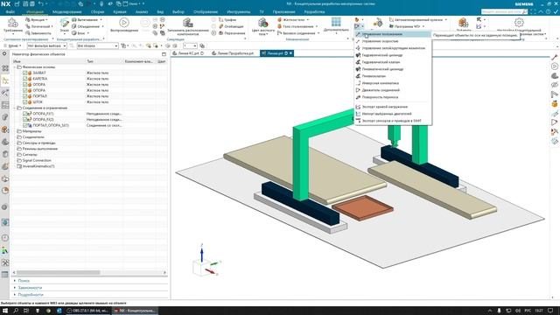Click the Функция tool in ribbon
560x315 pixels.
(36, 20)
